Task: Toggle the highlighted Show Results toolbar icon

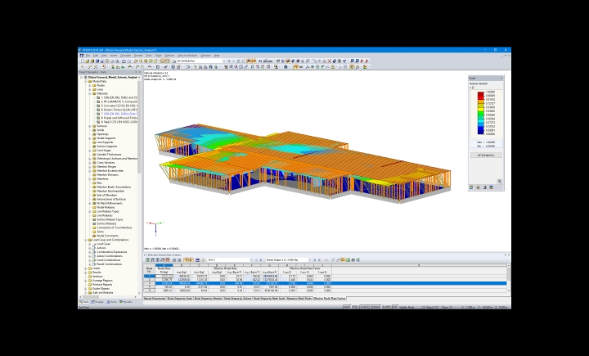Action: 249,61
